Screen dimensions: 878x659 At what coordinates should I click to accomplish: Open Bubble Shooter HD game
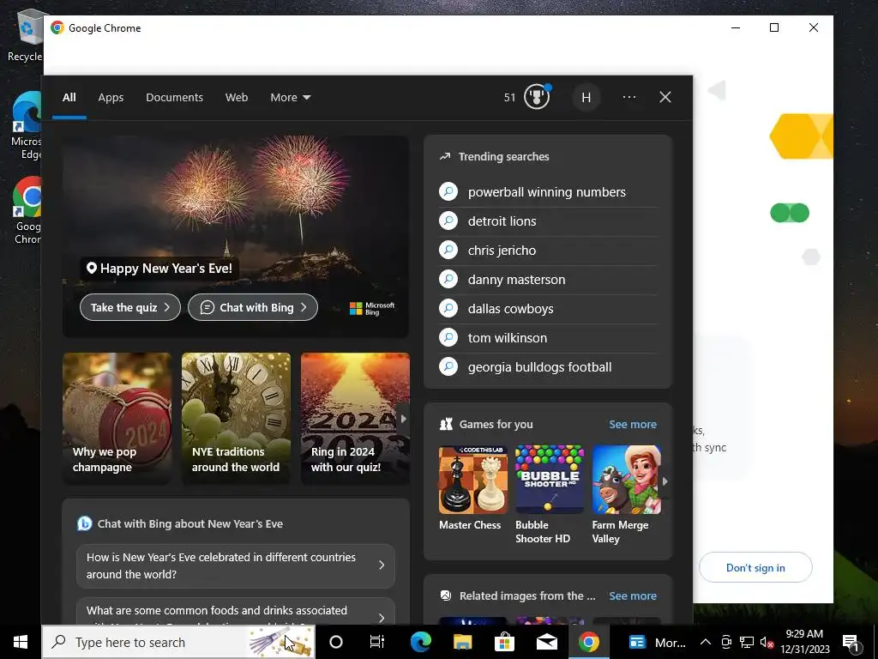pyautogui.click(x=550, y=495)
